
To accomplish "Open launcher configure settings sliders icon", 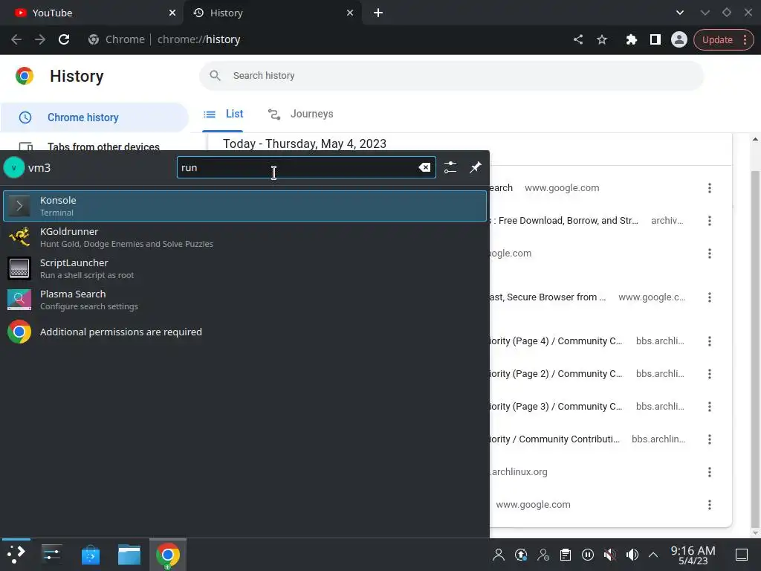I will coord(450,167).
